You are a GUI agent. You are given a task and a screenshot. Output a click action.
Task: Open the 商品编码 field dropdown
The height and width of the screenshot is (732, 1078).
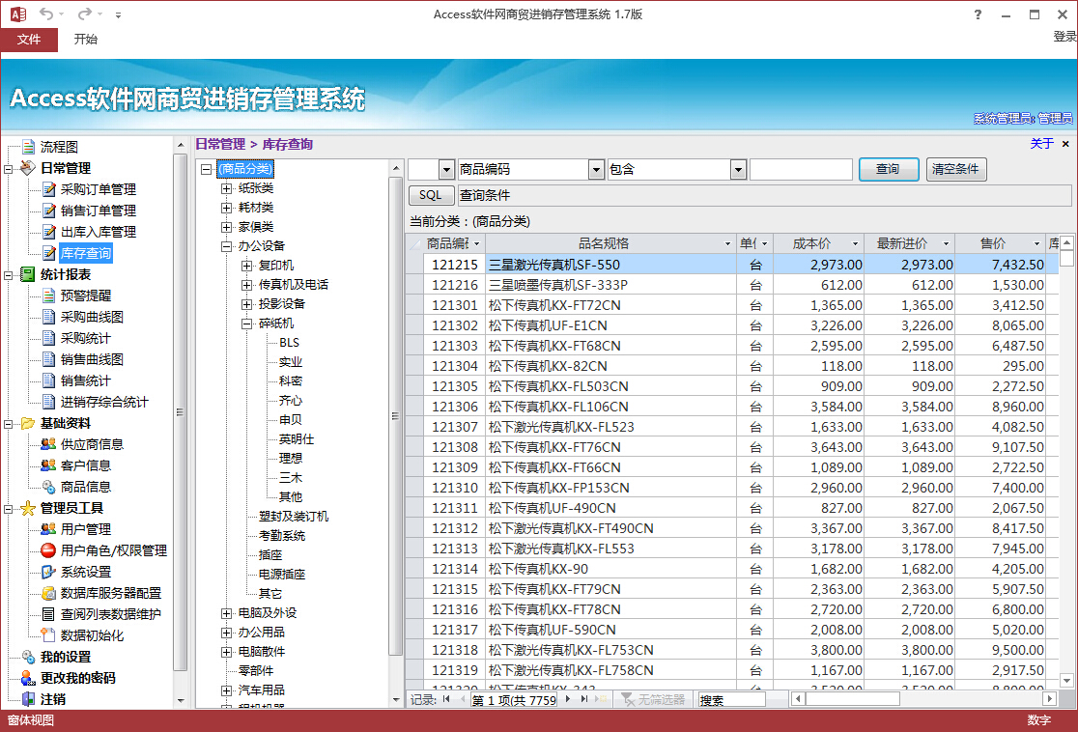[x=596, y=169]
